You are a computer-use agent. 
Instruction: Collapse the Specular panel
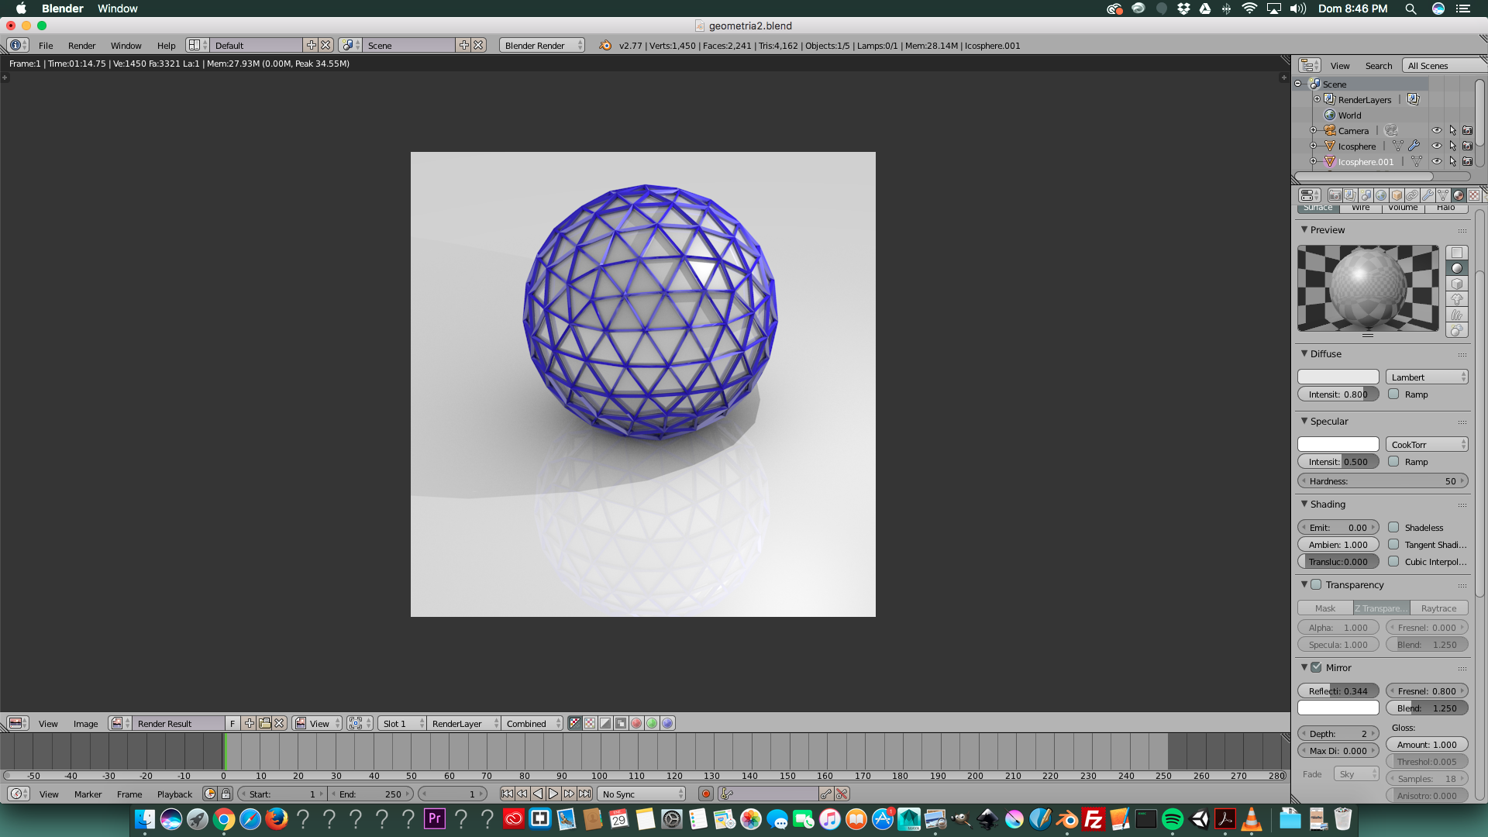(x=1304, y=421)
